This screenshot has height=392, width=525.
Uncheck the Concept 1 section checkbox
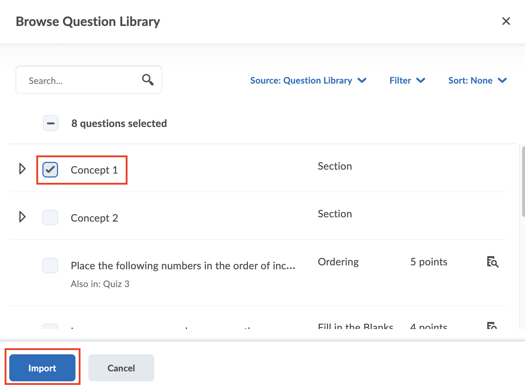50,170
